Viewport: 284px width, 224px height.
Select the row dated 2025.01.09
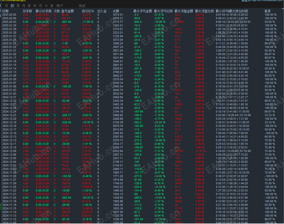pyautogui.click(x=142, y=76)
